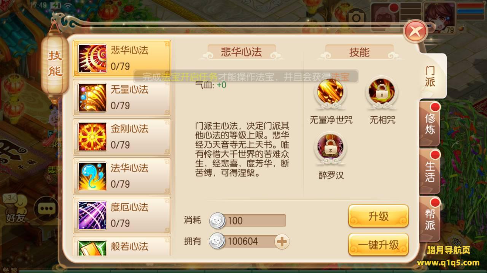Select the 悲华心法 skill icon
The width and height of the screenshot is (487, 273).
click(92, 58)
